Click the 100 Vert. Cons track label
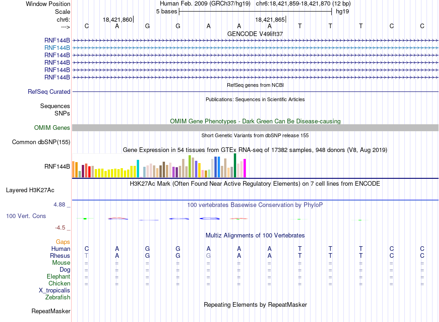Viewport: 439px width, 322px height. point(26,216)
